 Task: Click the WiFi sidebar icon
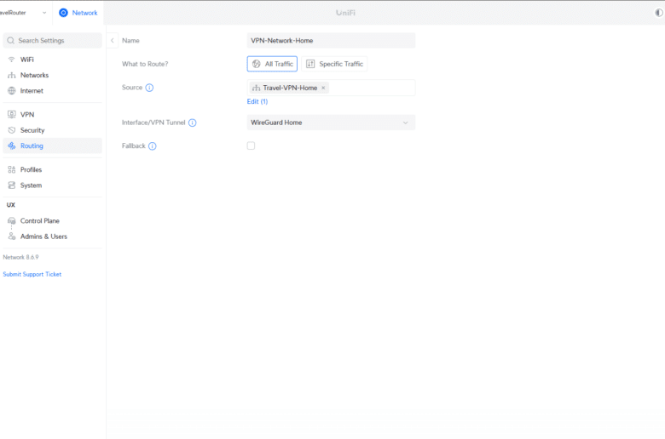11,60
